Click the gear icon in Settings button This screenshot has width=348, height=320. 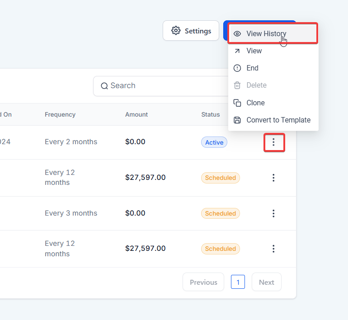pos(176,31)
